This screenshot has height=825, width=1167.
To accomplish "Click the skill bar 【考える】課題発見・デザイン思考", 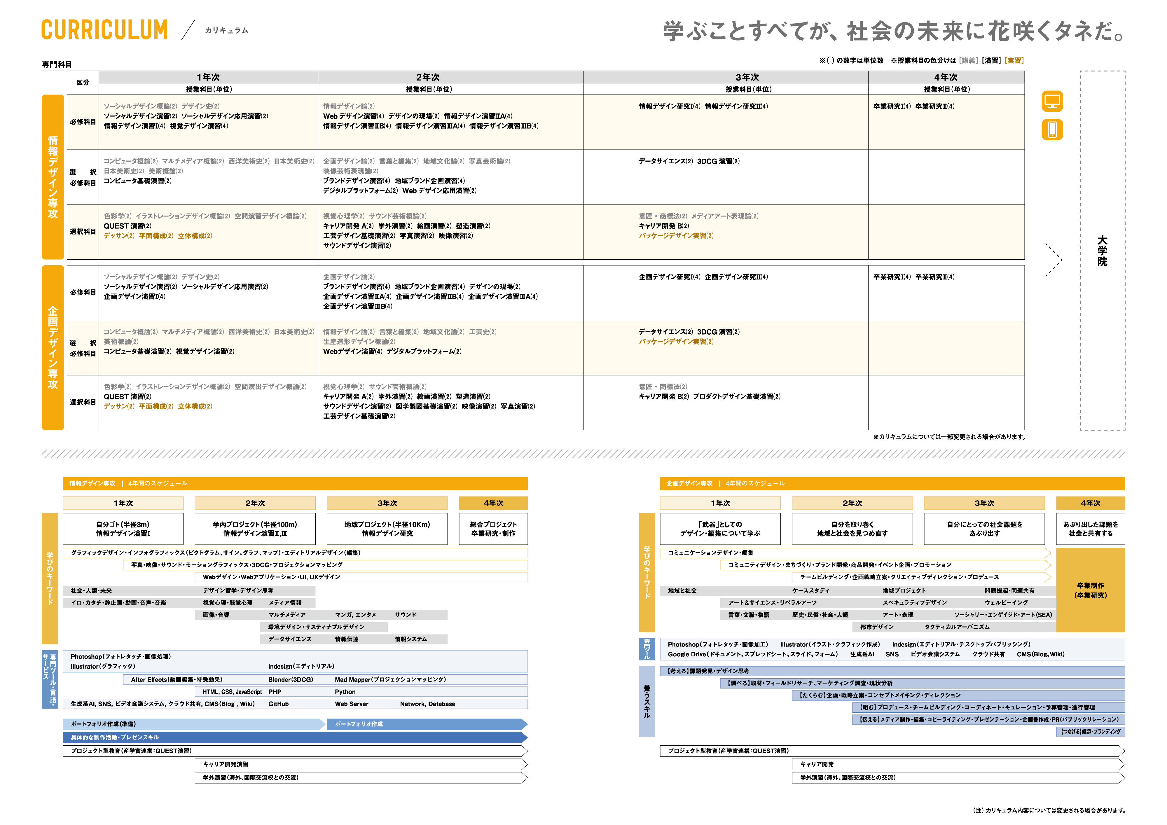I will click(x=892, y=671).
